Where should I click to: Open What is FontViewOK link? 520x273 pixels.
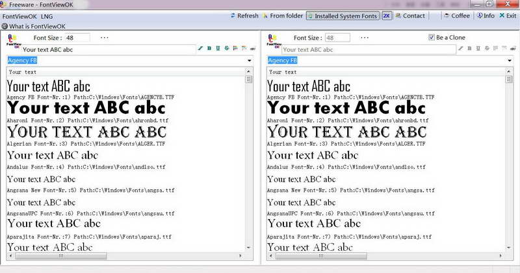(x=34, y=26)
